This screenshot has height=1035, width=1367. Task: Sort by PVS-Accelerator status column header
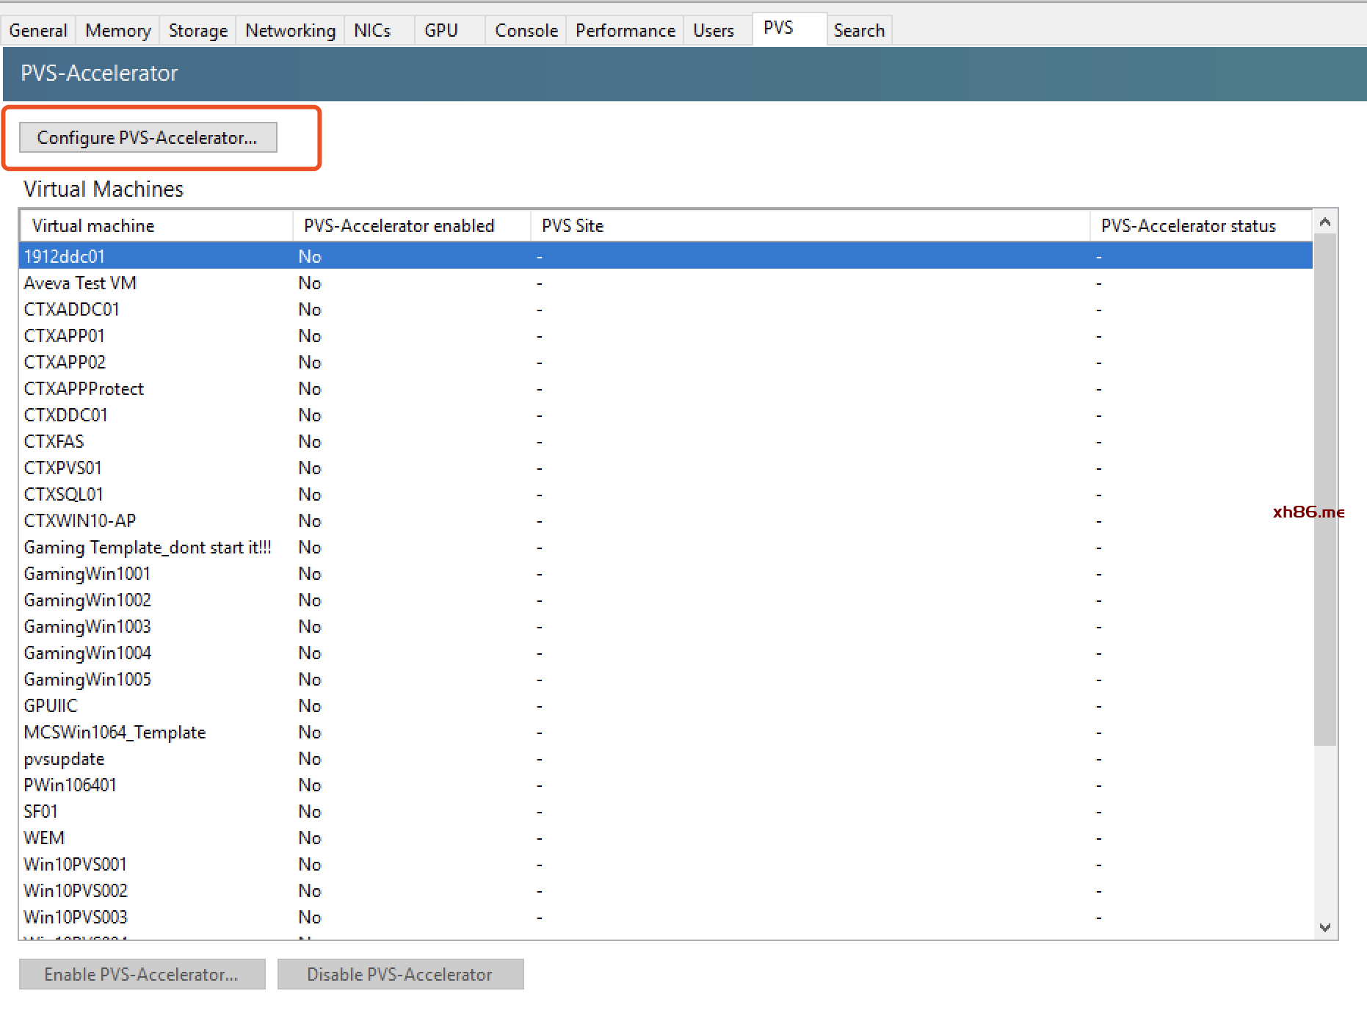coord(1188,226)
